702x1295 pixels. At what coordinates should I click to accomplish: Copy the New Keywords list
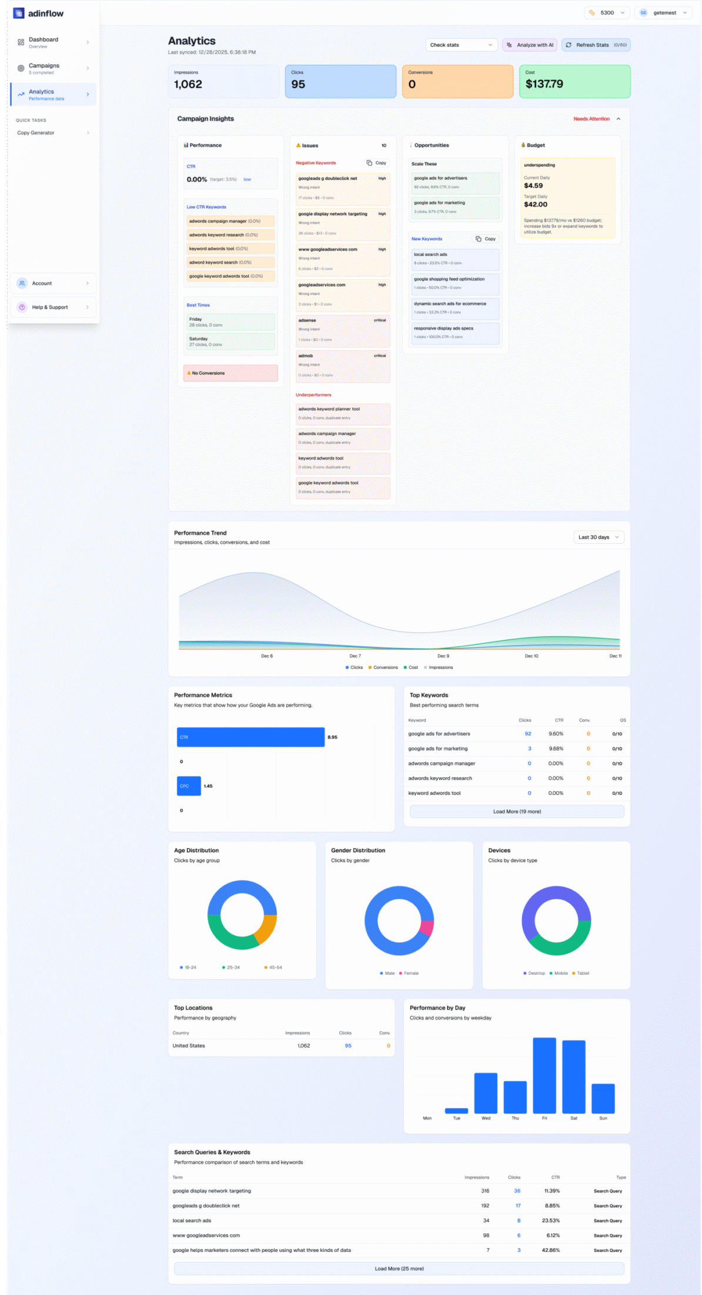[486, 239]
